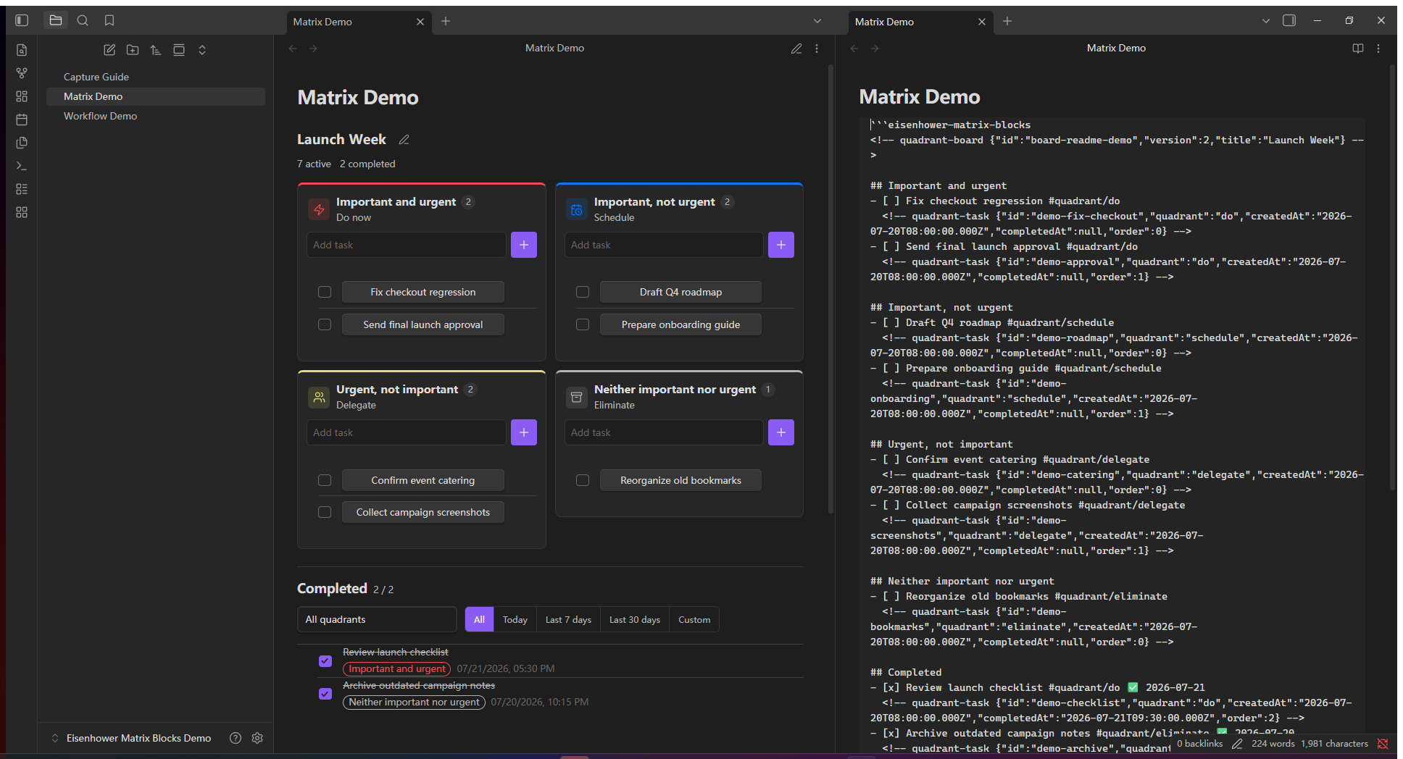Filter completed tasks by Today
The height and width of the screenshot is (759, 1403).
point(515,619)
